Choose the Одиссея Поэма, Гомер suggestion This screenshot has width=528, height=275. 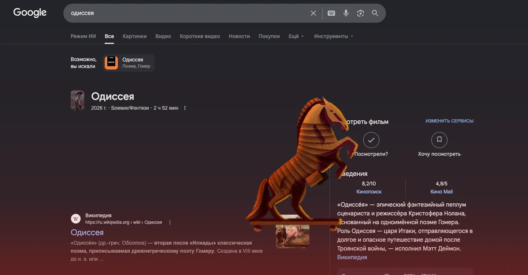coord(129,63)
